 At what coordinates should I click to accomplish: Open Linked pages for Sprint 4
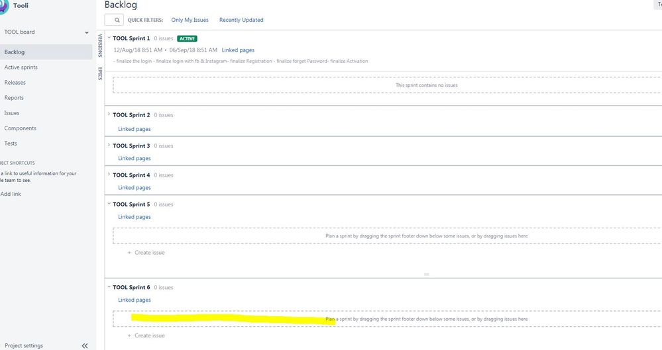pyautogui.click(x=135, y=188)
